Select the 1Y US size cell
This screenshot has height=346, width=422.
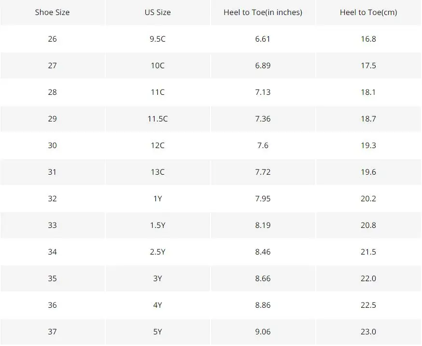(x=157, y=199)
